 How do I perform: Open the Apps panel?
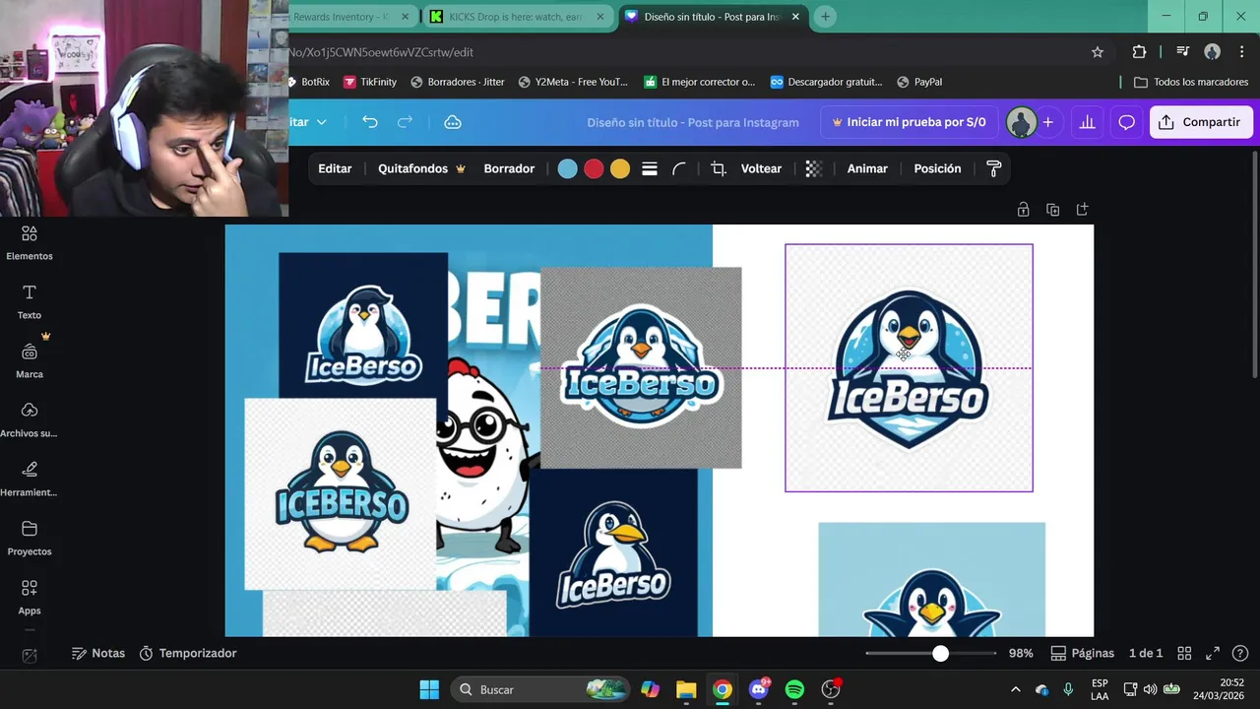tap(30, 598)
